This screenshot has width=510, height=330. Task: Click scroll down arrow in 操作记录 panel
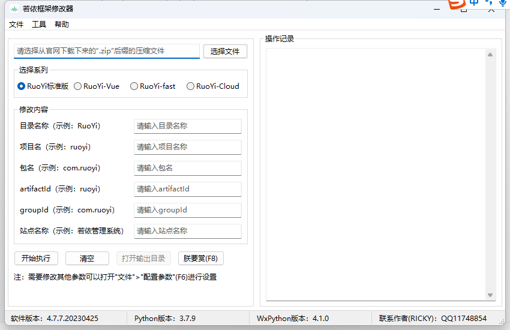coord(490,295)
